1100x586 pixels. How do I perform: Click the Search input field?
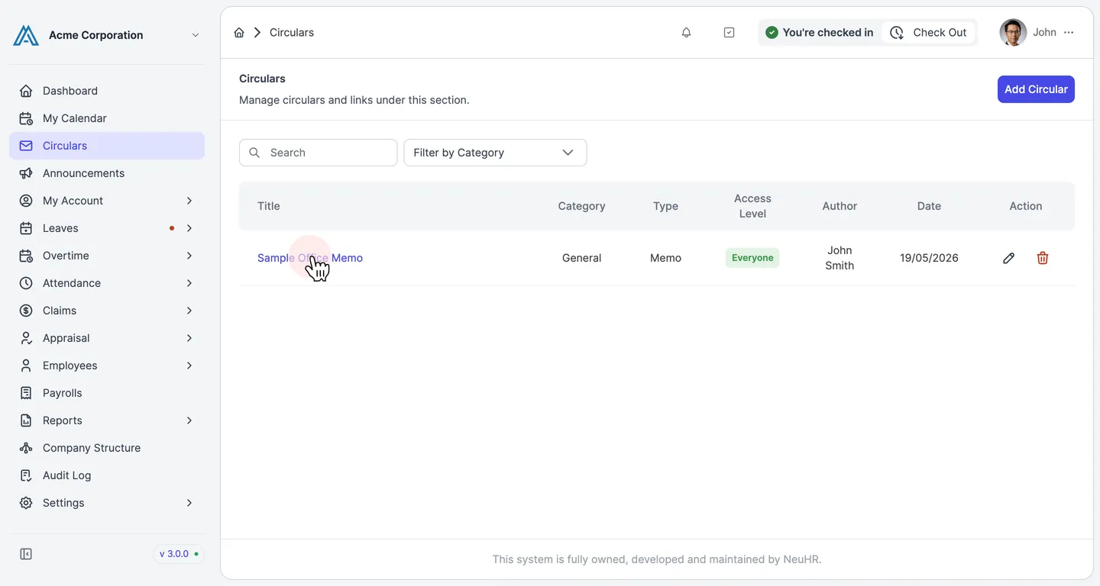pyautogui.click(x=319, y=153)
